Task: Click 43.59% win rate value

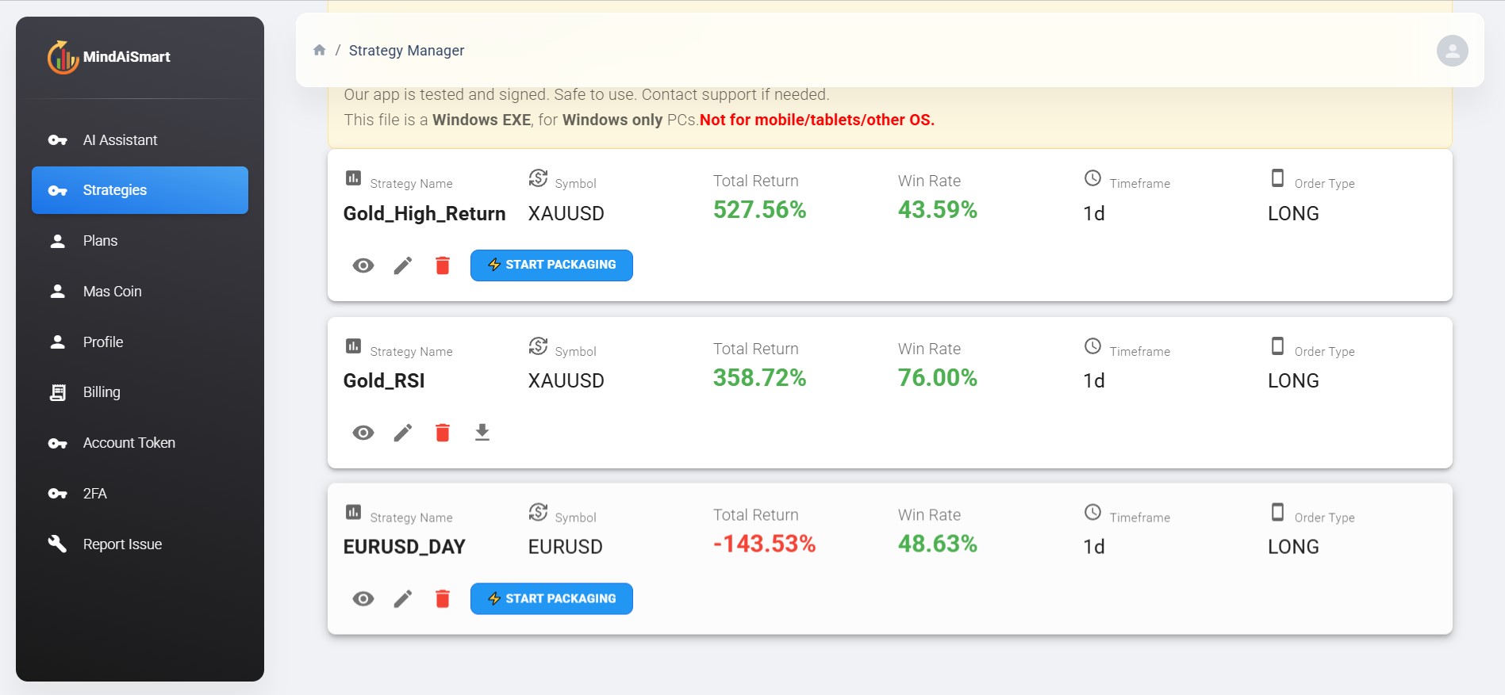Action: (937, 210)
